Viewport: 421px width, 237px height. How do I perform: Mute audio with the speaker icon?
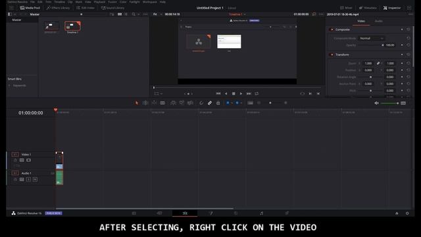[376, 103]
